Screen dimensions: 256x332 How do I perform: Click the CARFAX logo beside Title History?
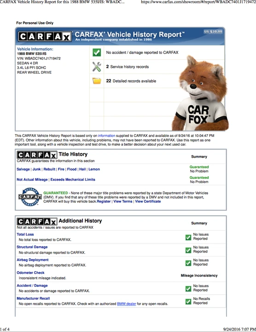point(37,155)
